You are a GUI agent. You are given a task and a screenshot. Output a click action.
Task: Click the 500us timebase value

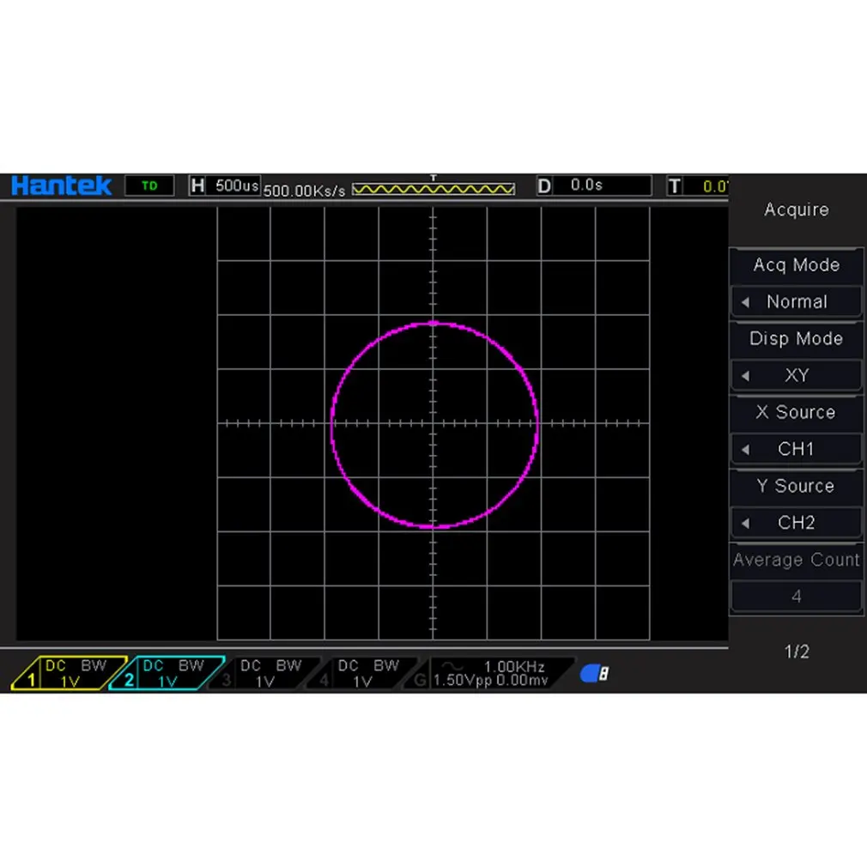point(237,185)
